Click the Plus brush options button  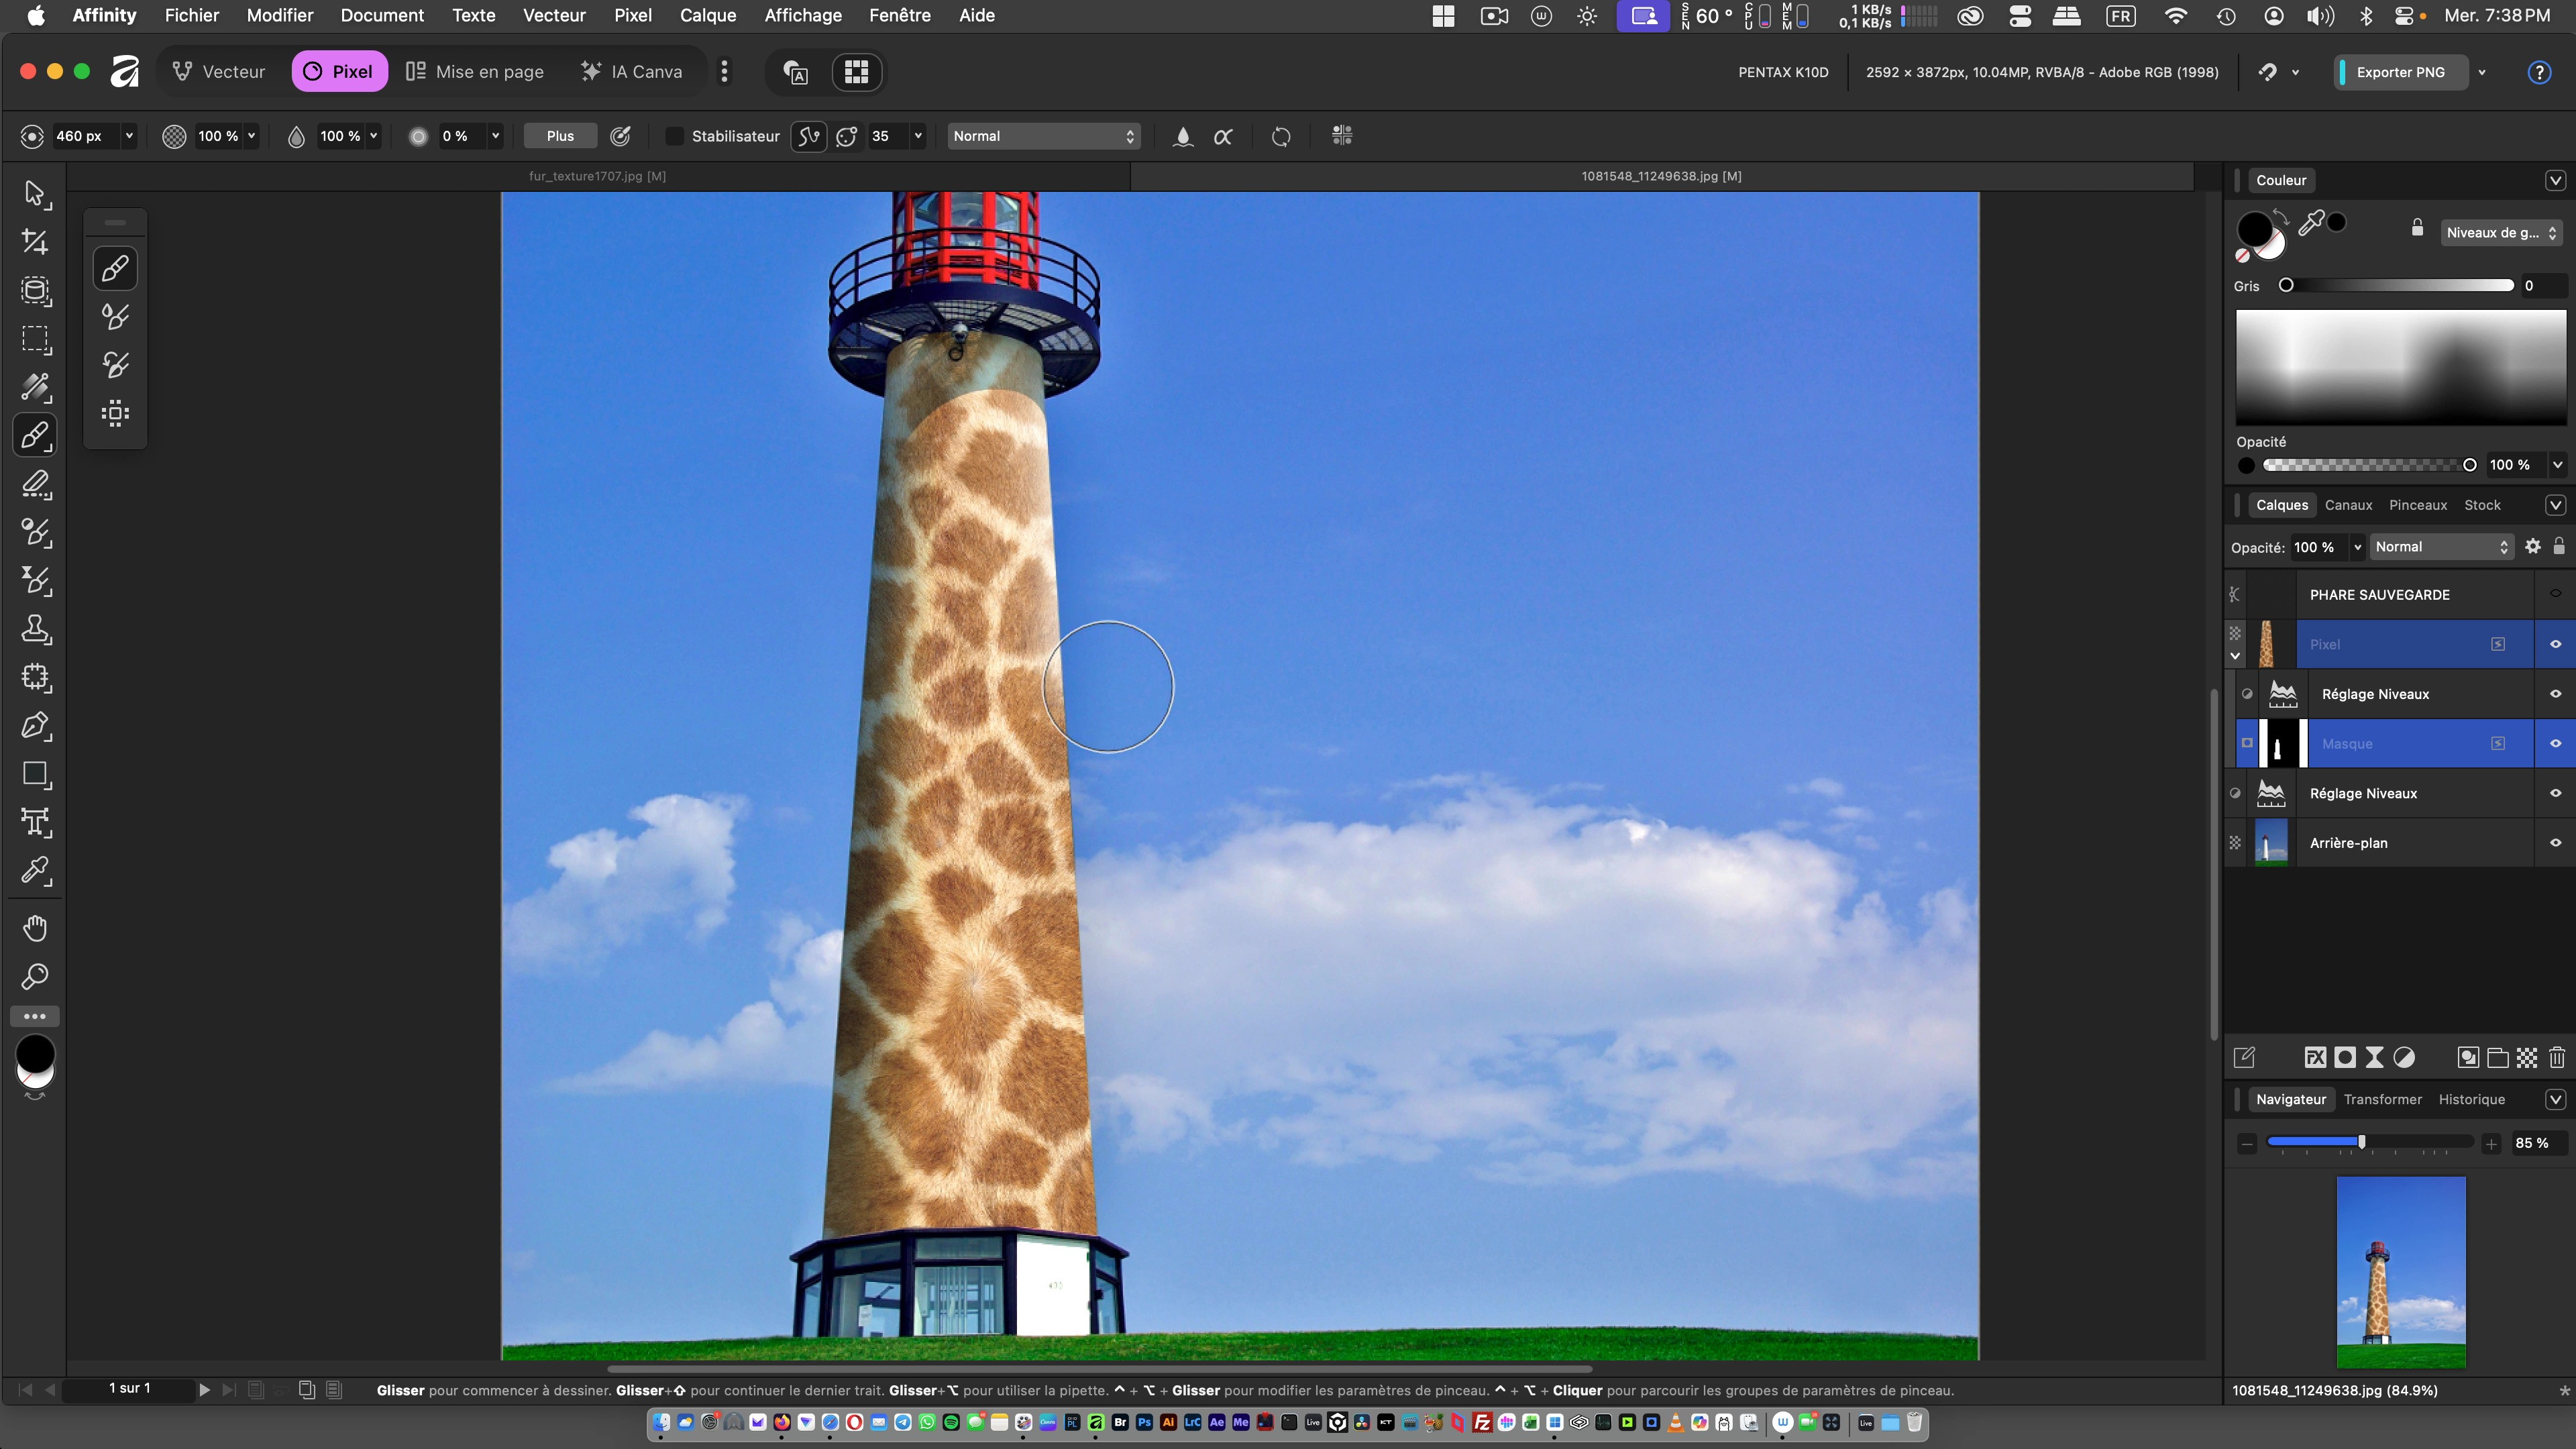coord(560,136)
